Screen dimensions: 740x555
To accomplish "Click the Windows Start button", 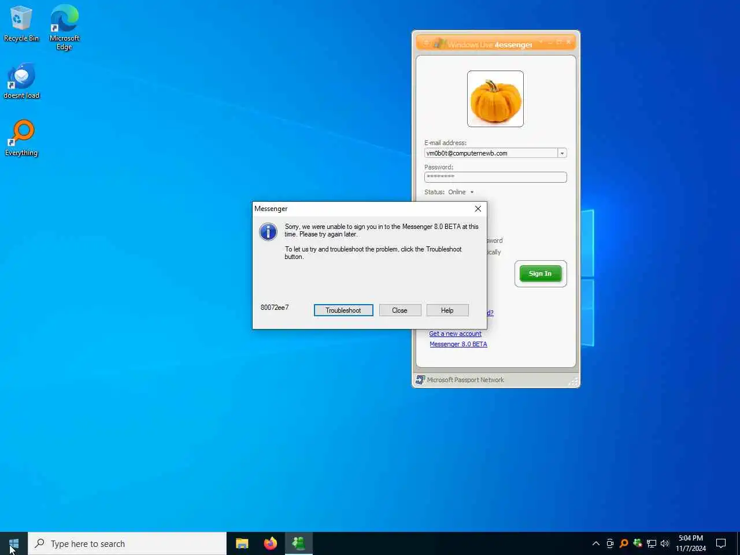I will point(14,543).
